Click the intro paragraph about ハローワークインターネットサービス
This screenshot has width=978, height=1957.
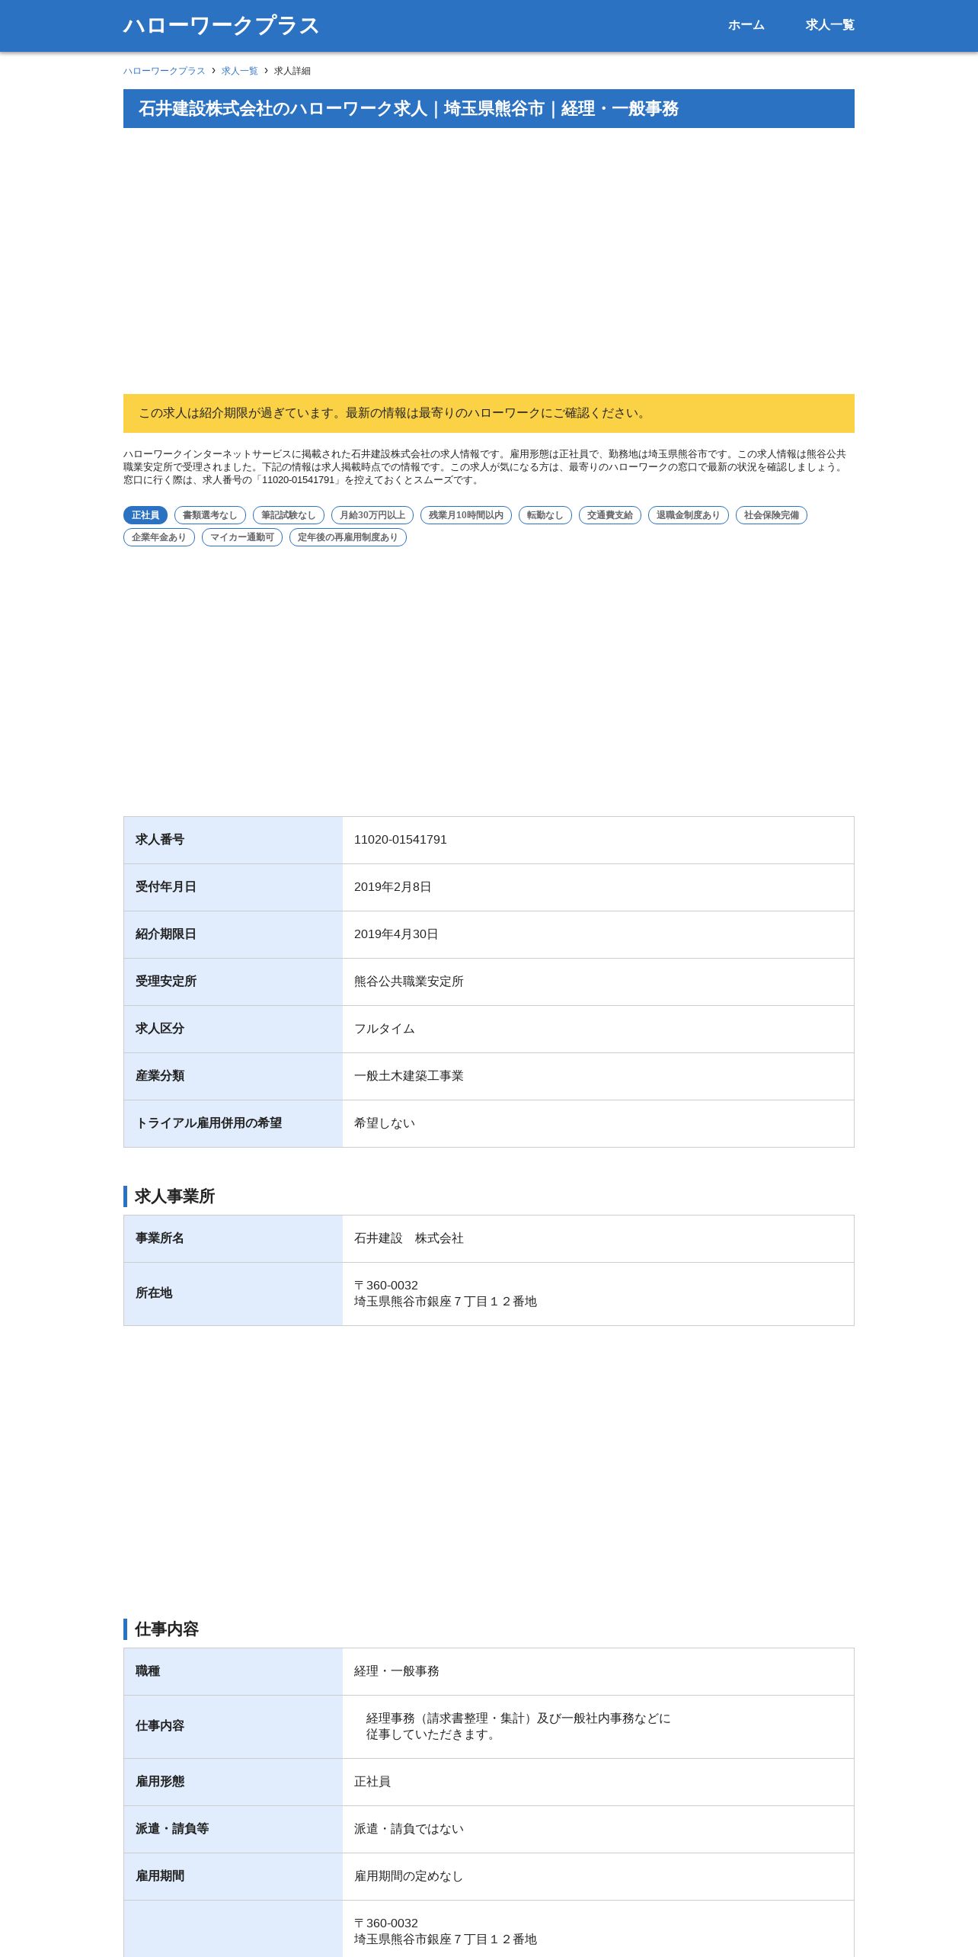click(487, 467)
